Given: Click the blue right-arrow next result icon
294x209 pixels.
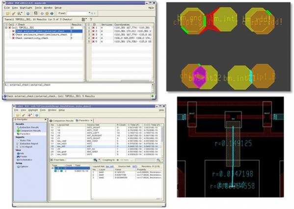Looking at the screenshot, I should click(x=52, y=14).
